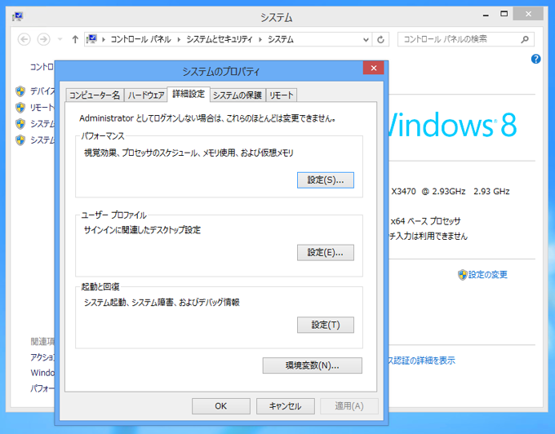Expand chevron after システムとセキュリティ breadcrumb
This screenshot has width=555, height=434.
pyautogui.click(x=260, y=40)
